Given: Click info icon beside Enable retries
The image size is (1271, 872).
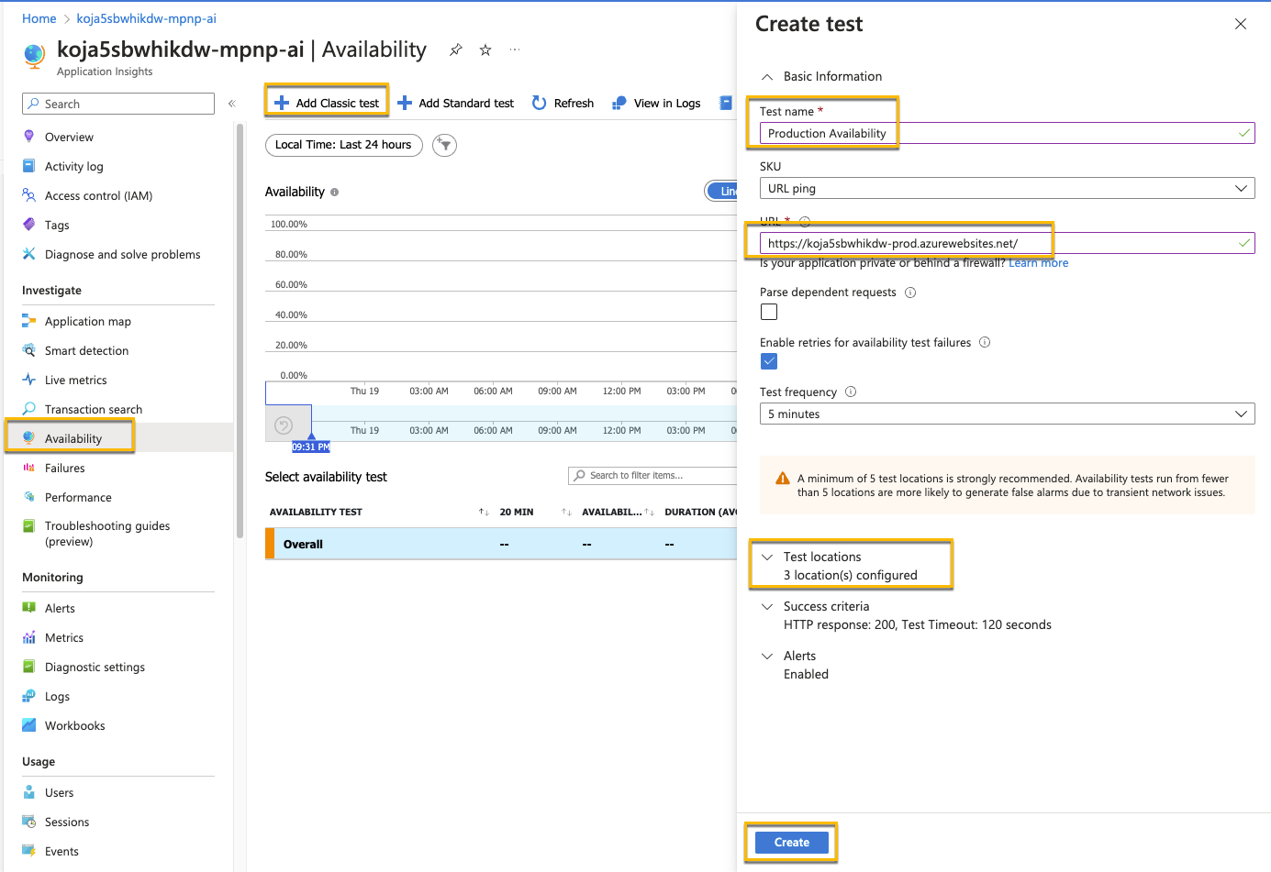Looking at the screenshot, I should click(x=985, y=342).
